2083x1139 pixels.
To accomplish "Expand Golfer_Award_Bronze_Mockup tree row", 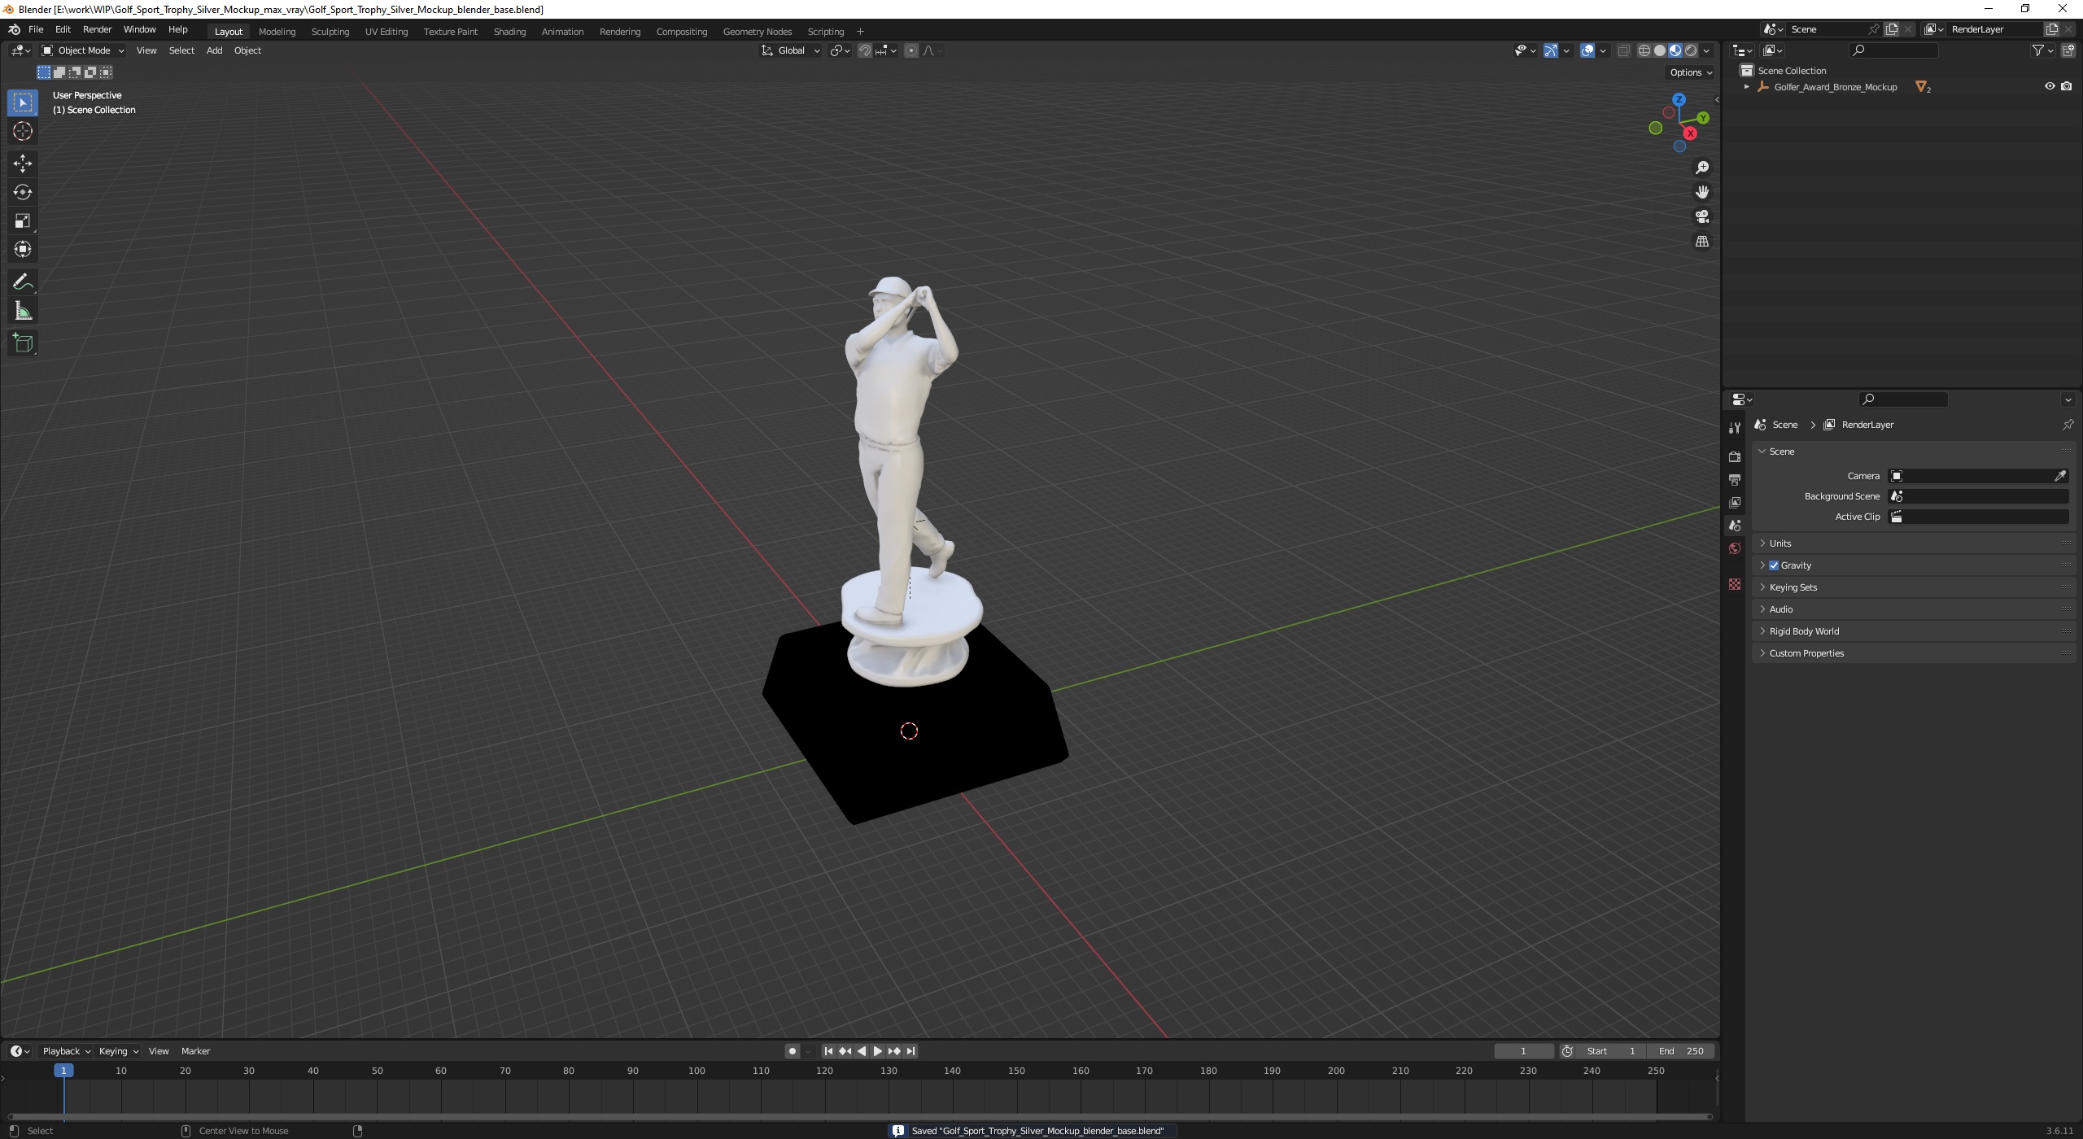I will (x=1746, y=87).
